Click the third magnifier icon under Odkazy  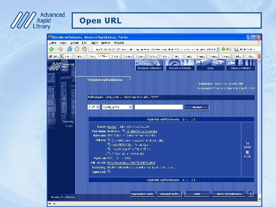tap(109, 149)
